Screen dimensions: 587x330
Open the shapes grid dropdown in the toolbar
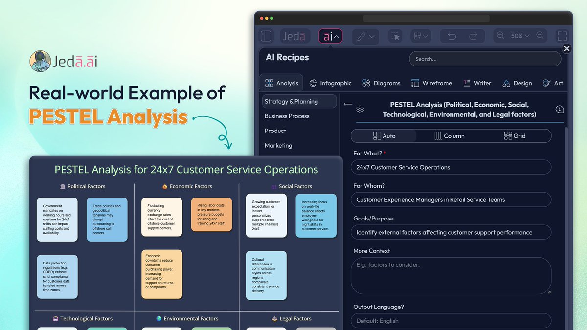pos(420,36)
